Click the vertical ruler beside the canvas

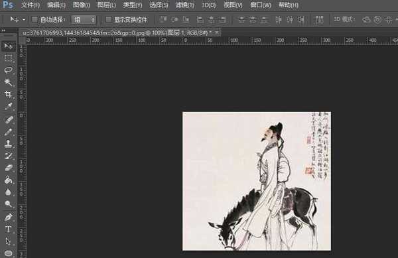23,151
